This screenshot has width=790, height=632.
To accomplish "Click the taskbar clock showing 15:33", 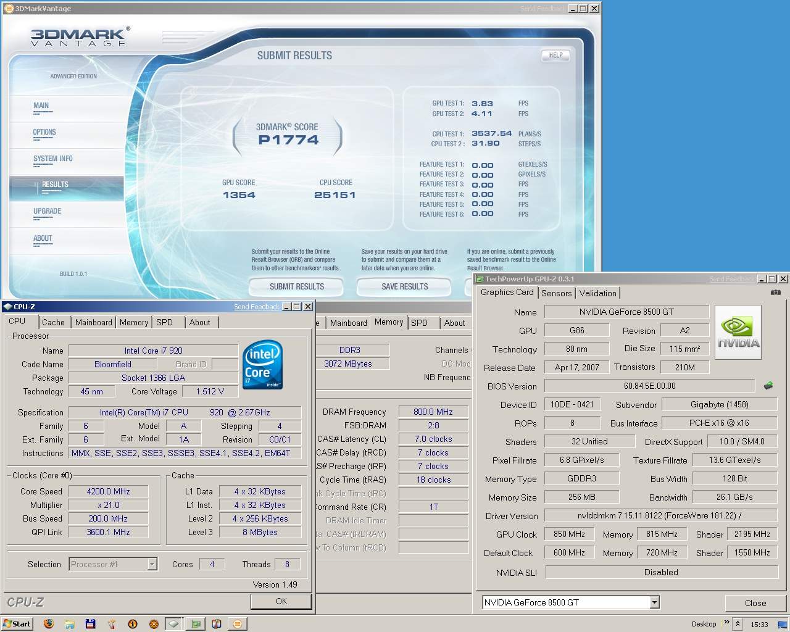I will 760,625.
